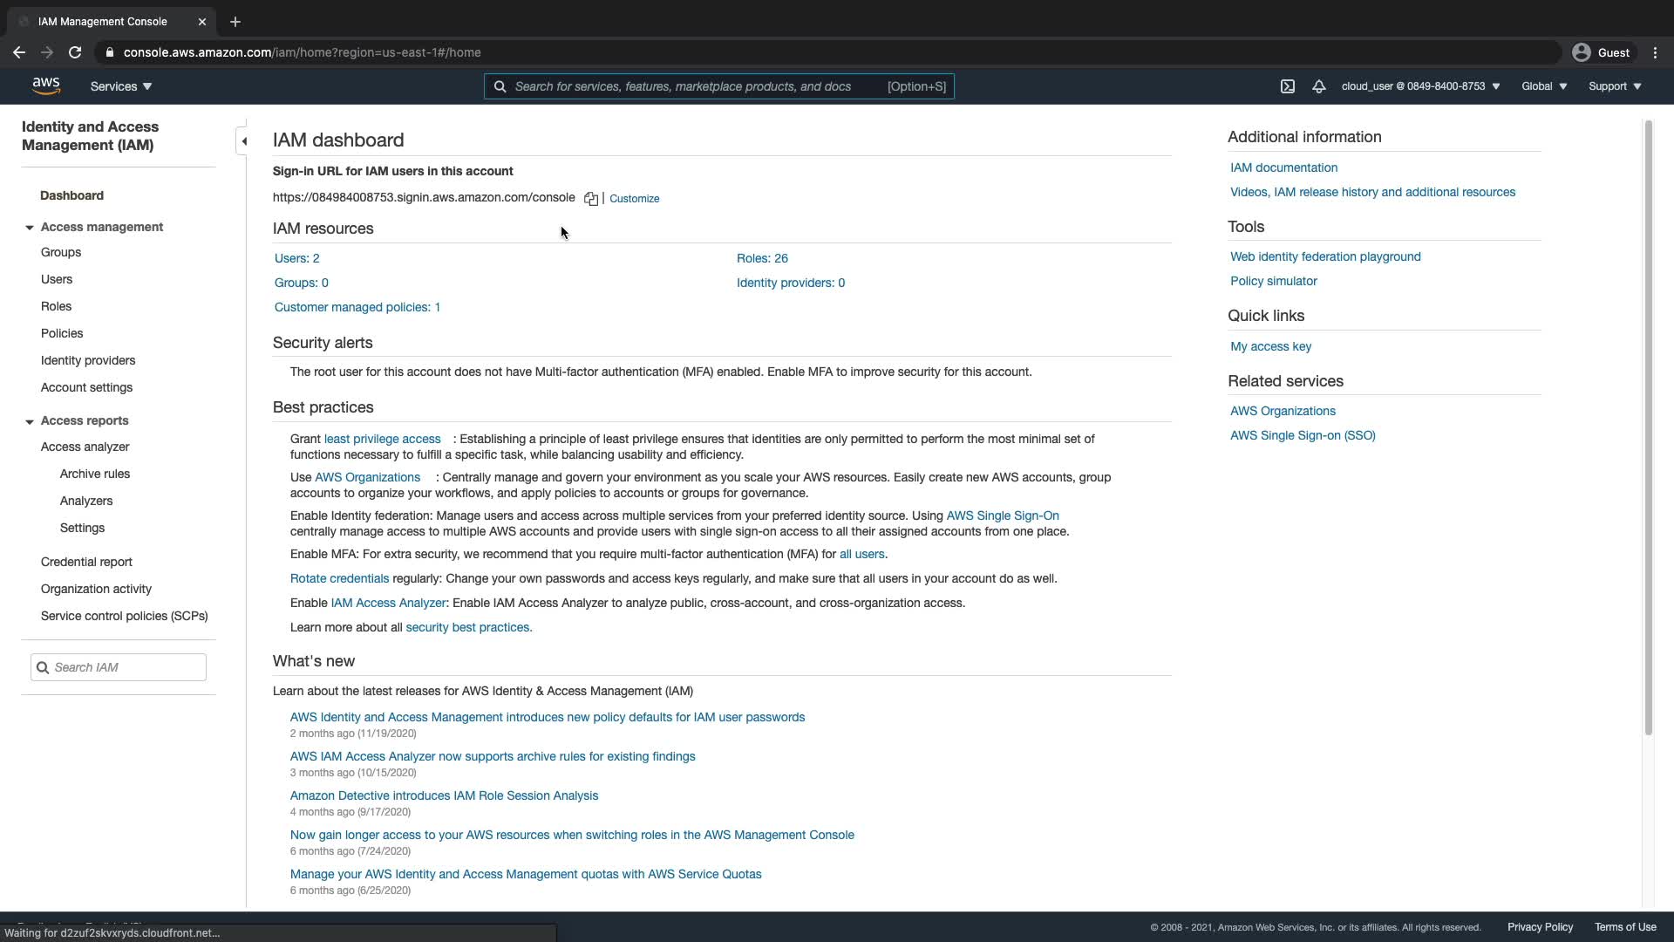Viewport: 1674px width, 942px height.
Task: Expand the Services dropdown menu
Action: (x=120, y=86)
